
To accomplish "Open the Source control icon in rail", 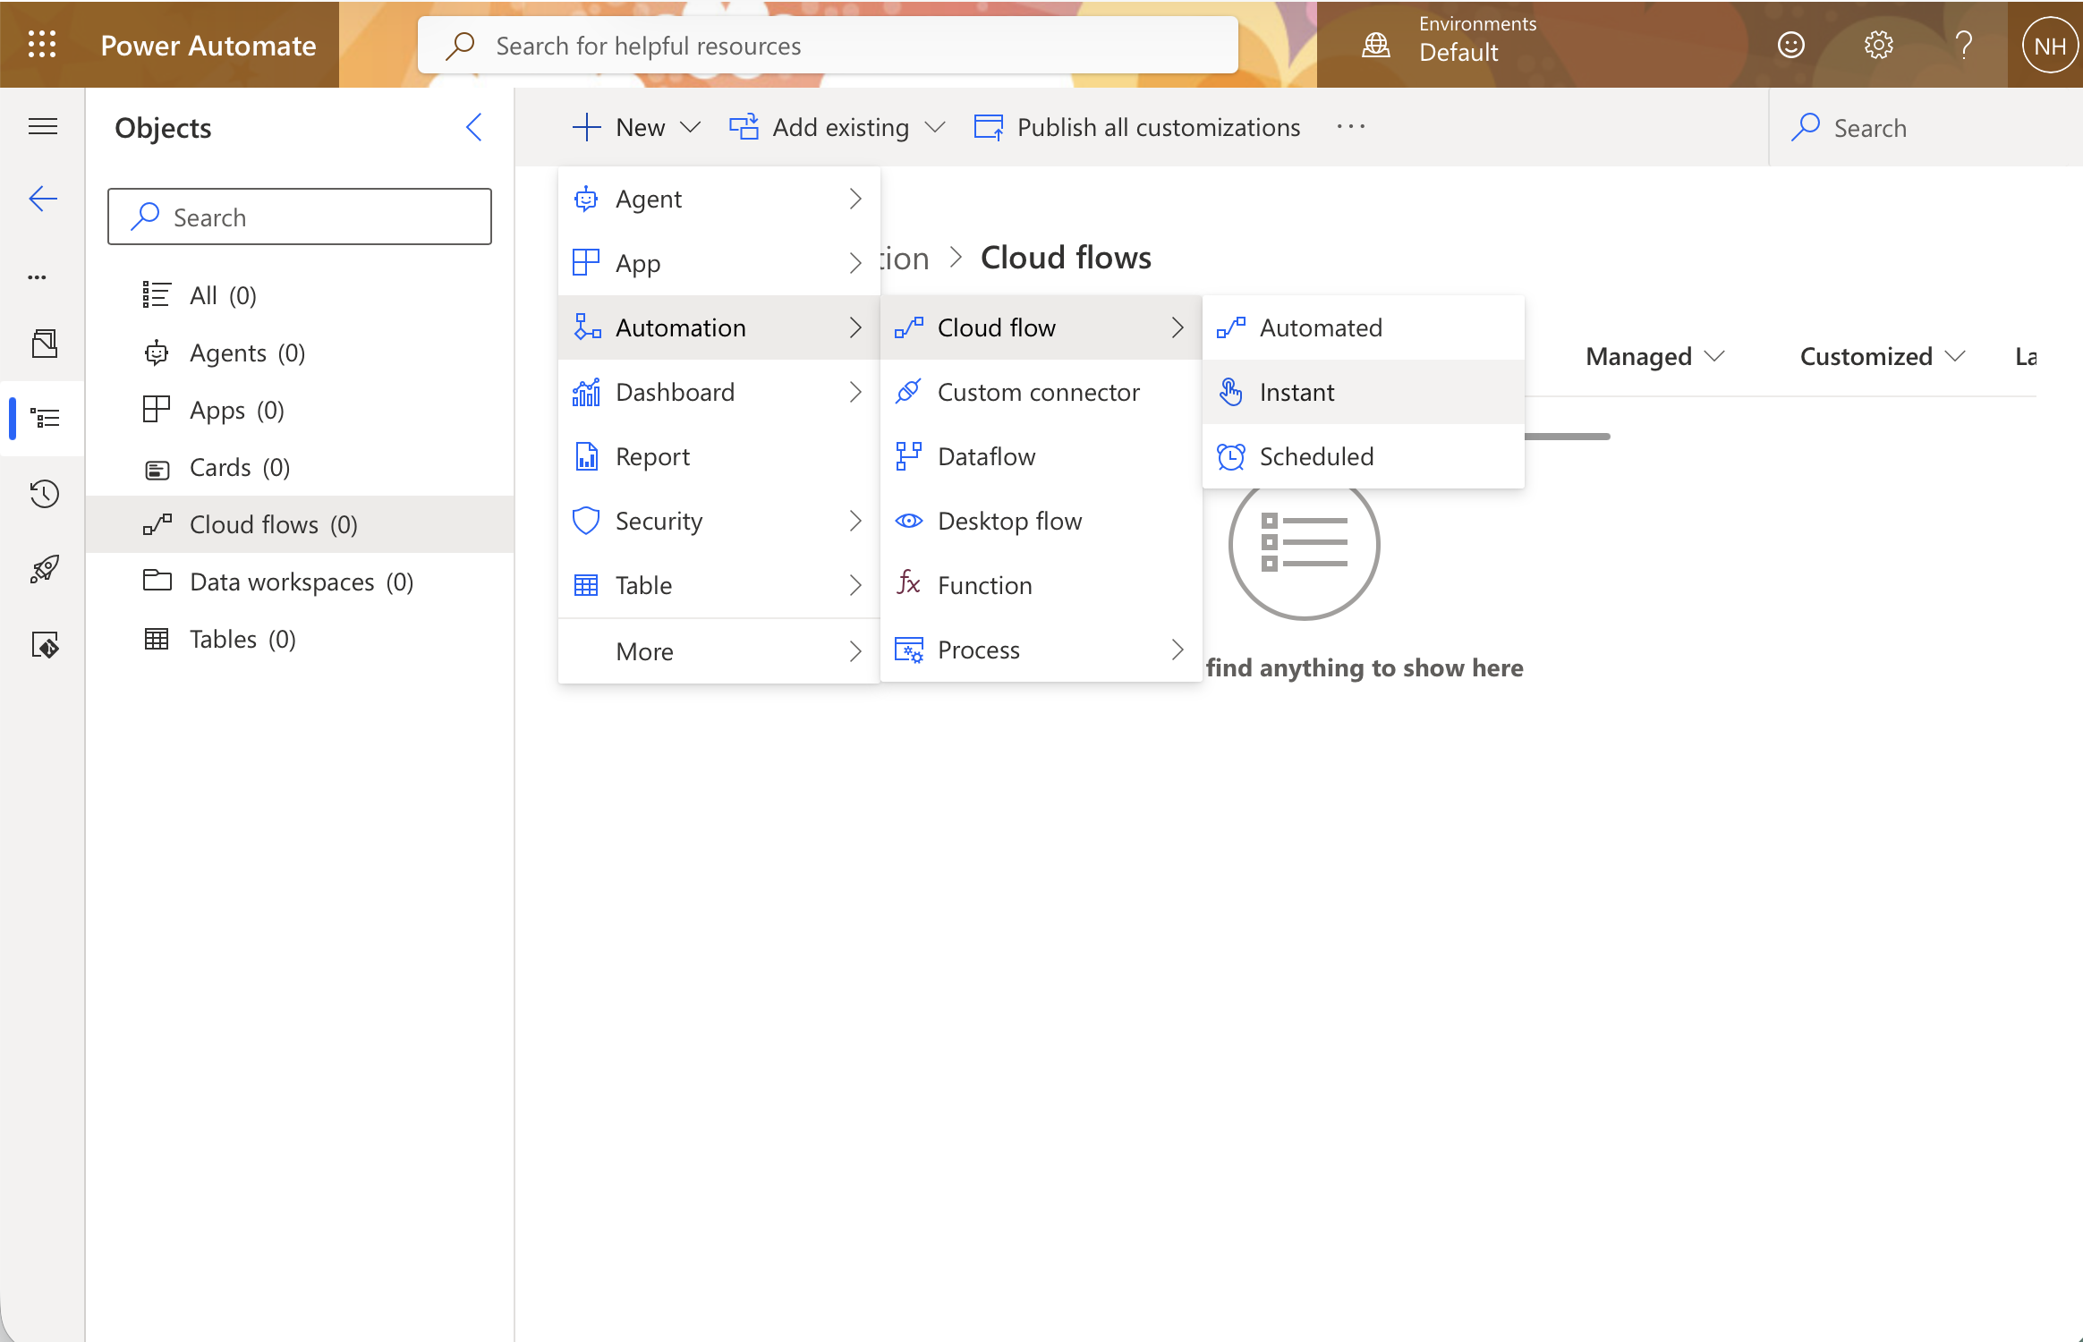I will (45, 644).
